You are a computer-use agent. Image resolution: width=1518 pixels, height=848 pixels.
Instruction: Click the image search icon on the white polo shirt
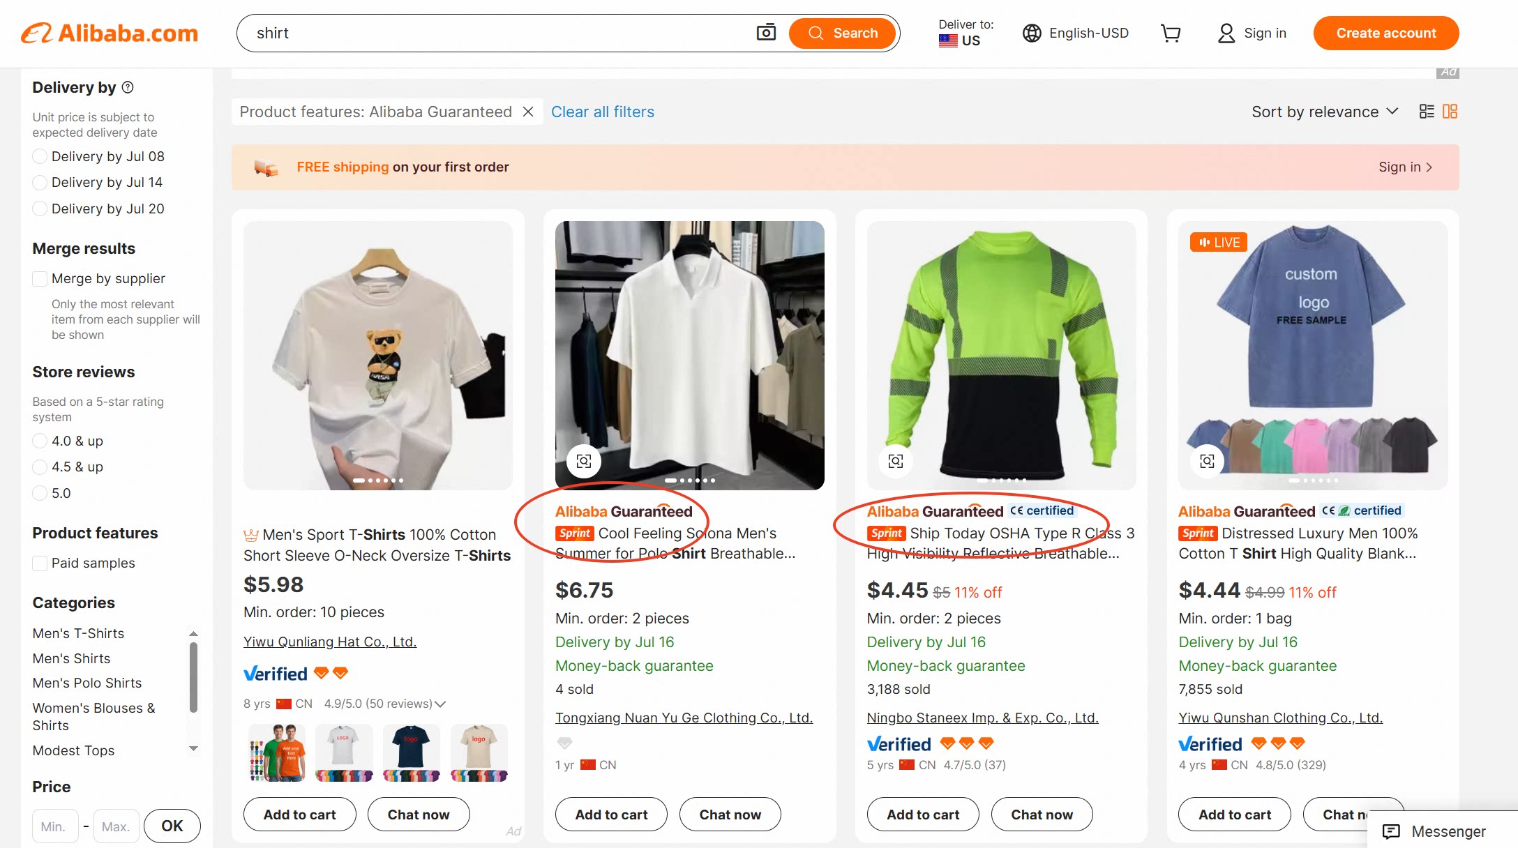pos(584,461)
